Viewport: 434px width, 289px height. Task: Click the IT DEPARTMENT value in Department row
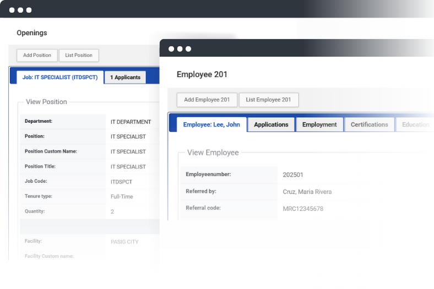click(131, 122)
